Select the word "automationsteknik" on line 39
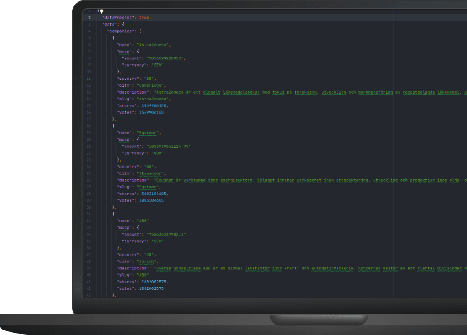 [x=332, y=268]
